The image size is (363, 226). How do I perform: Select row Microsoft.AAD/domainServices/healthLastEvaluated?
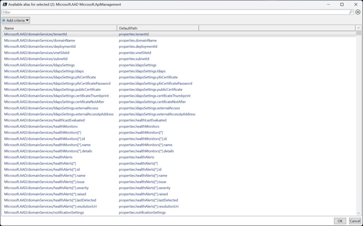[179, 120]
